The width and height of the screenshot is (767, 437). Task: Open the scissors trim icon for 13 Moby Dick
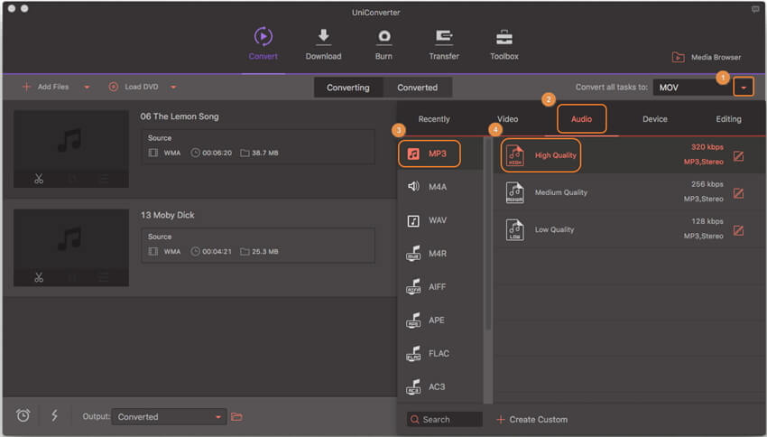click(39, 277)
